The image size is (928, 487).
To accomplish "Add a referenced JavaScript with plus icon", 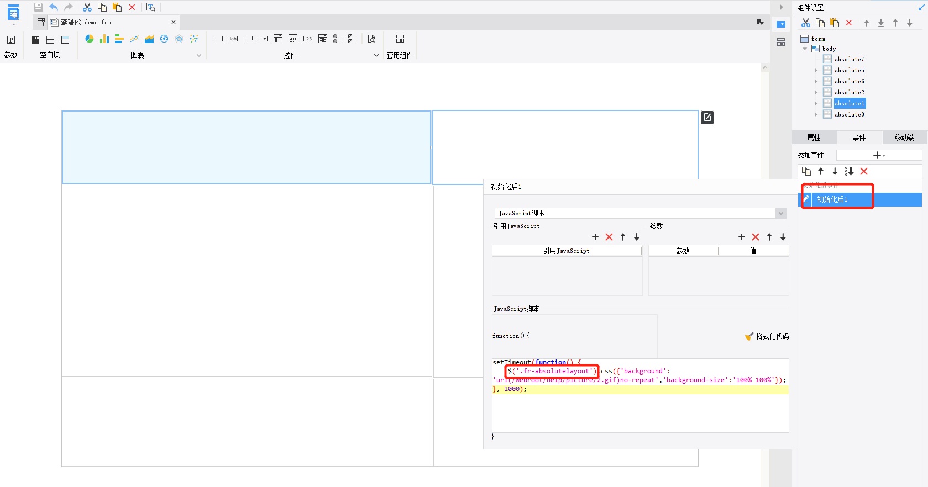I will click(x=595, y=237).
